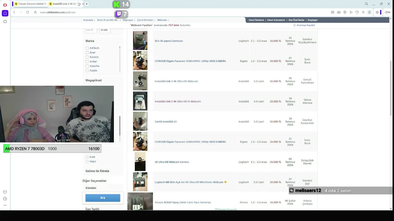Add page to favorites with toolbar heart
This screenshot has height=221, width=394.
coord(357,12)
